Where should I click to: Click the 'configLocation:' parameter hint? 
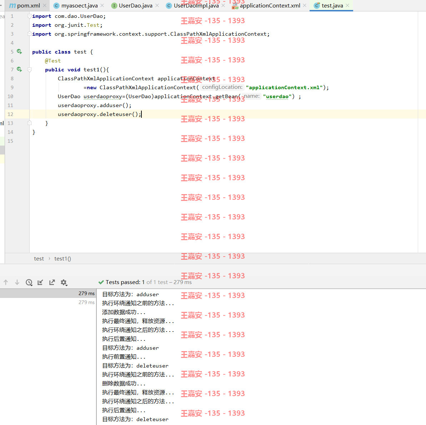pyautogui.click(x=222, y=87)
